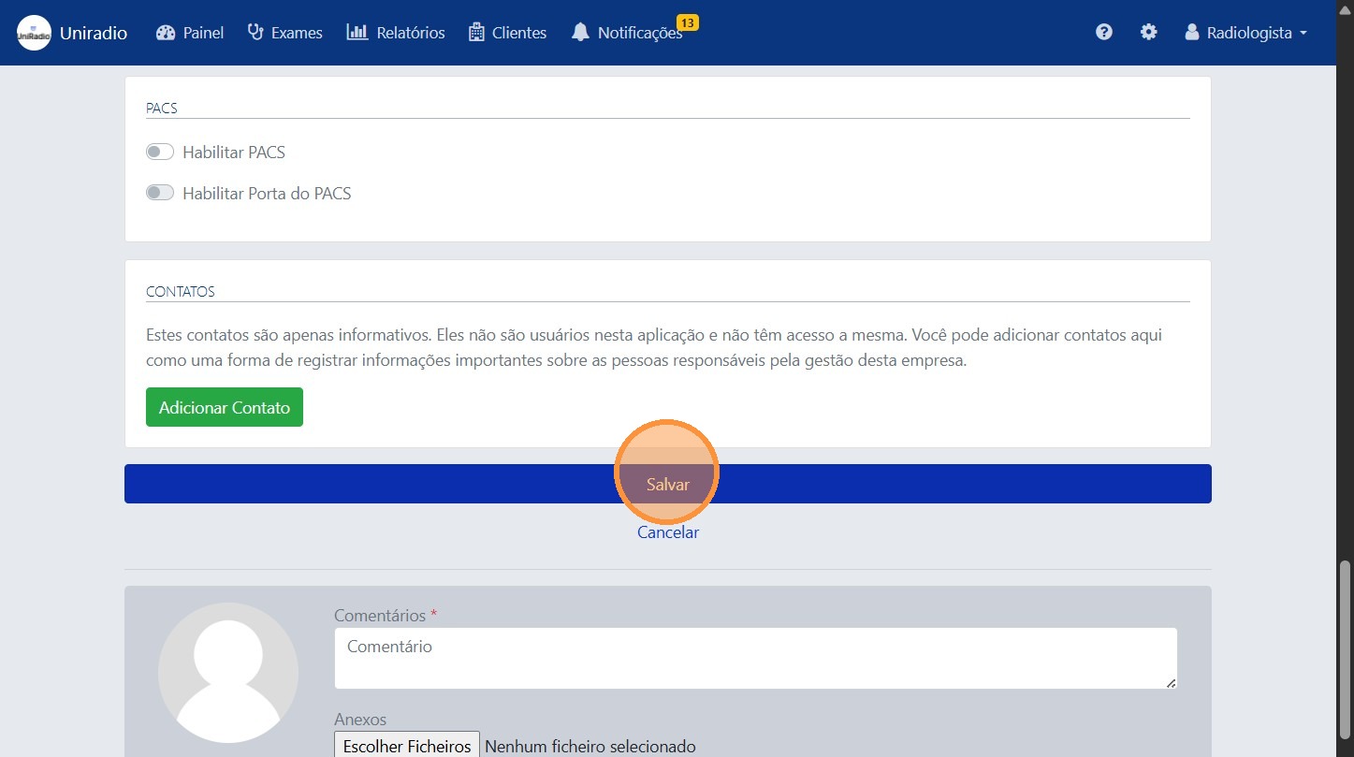Click the Exames stethoscope icon

[255, 33]
